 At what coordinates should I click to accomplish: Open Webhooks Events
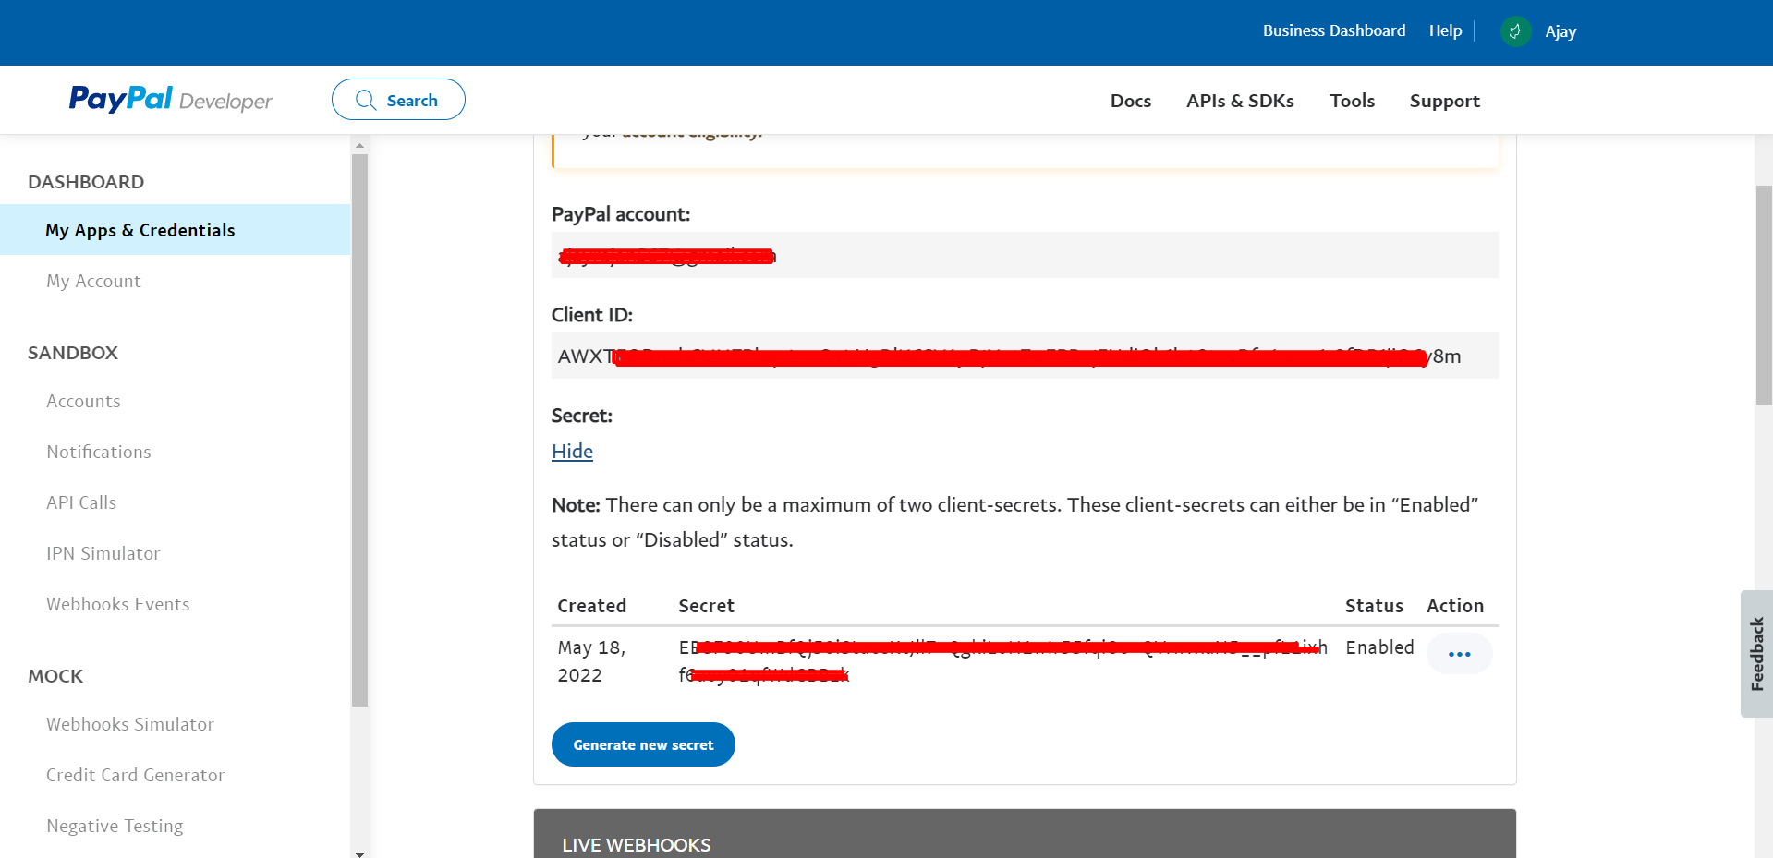(117, 604)
